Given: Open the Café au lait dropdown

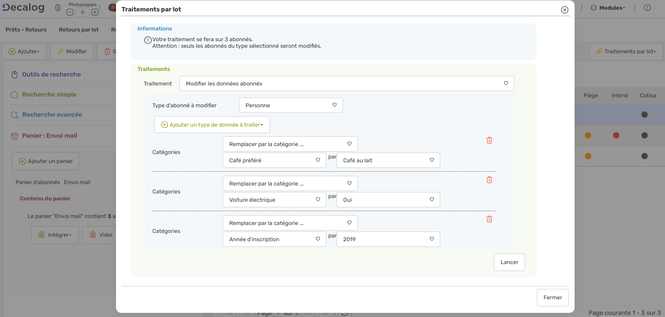Looking at the screenshot, I should [x=388, y=160].
